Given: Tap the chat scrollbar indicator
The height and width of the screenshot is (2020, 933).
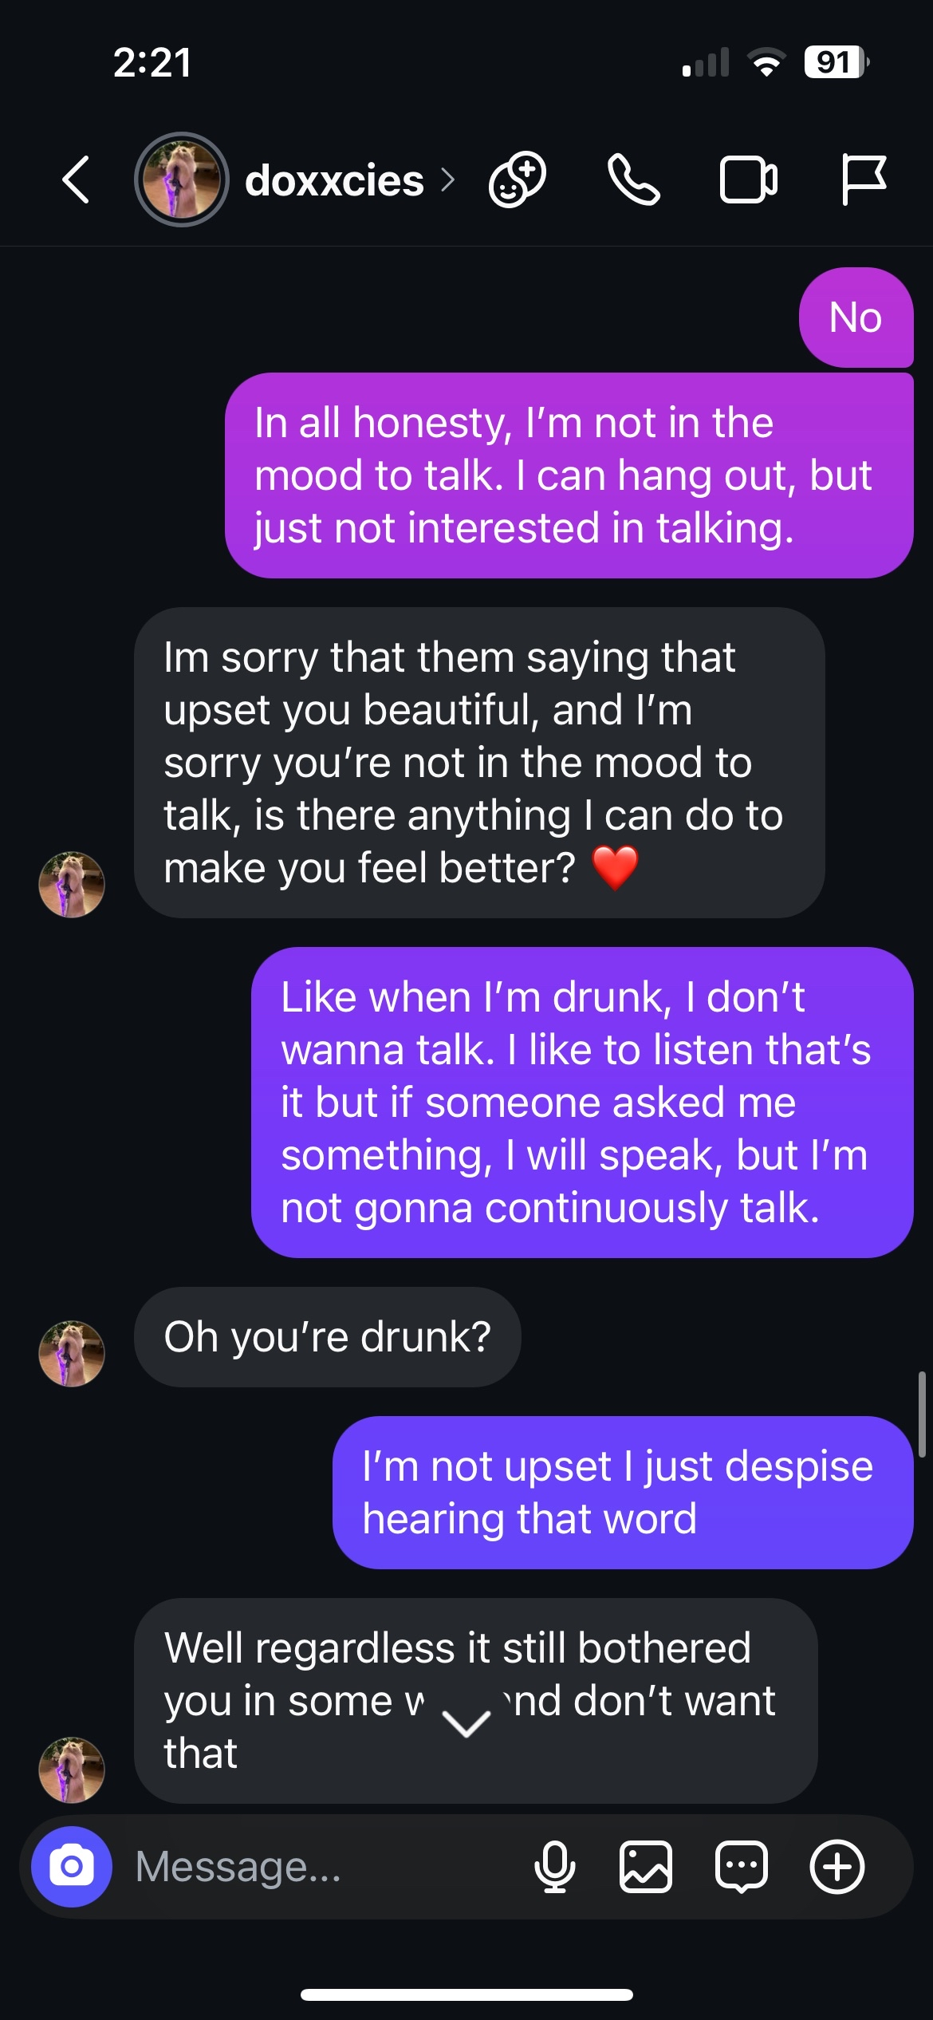Looking at the screenshot, I should pos(921,1414).
